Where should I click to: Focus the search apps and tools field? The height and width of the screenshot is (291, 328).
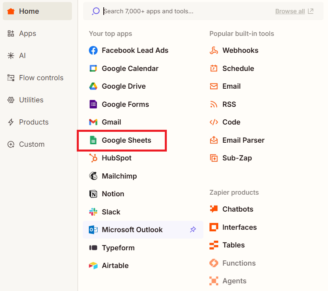click(188, 11)
